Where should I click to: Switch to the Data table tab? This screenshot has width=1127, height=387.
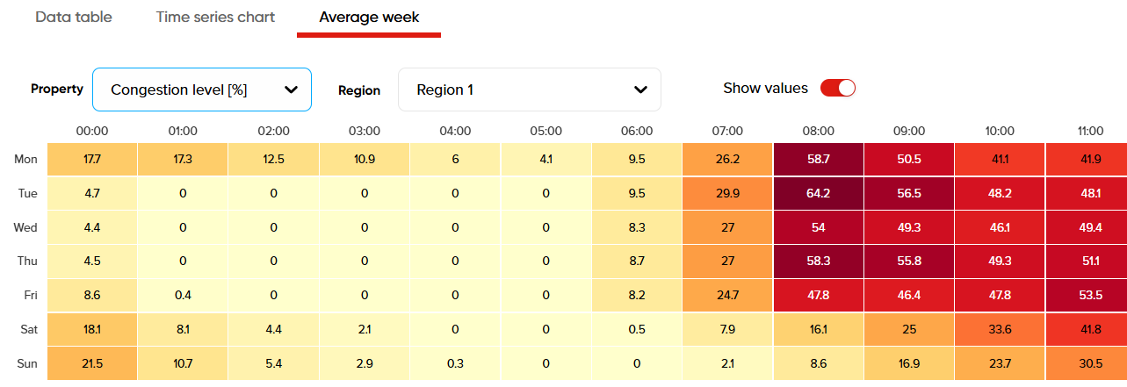coord(74,18)
